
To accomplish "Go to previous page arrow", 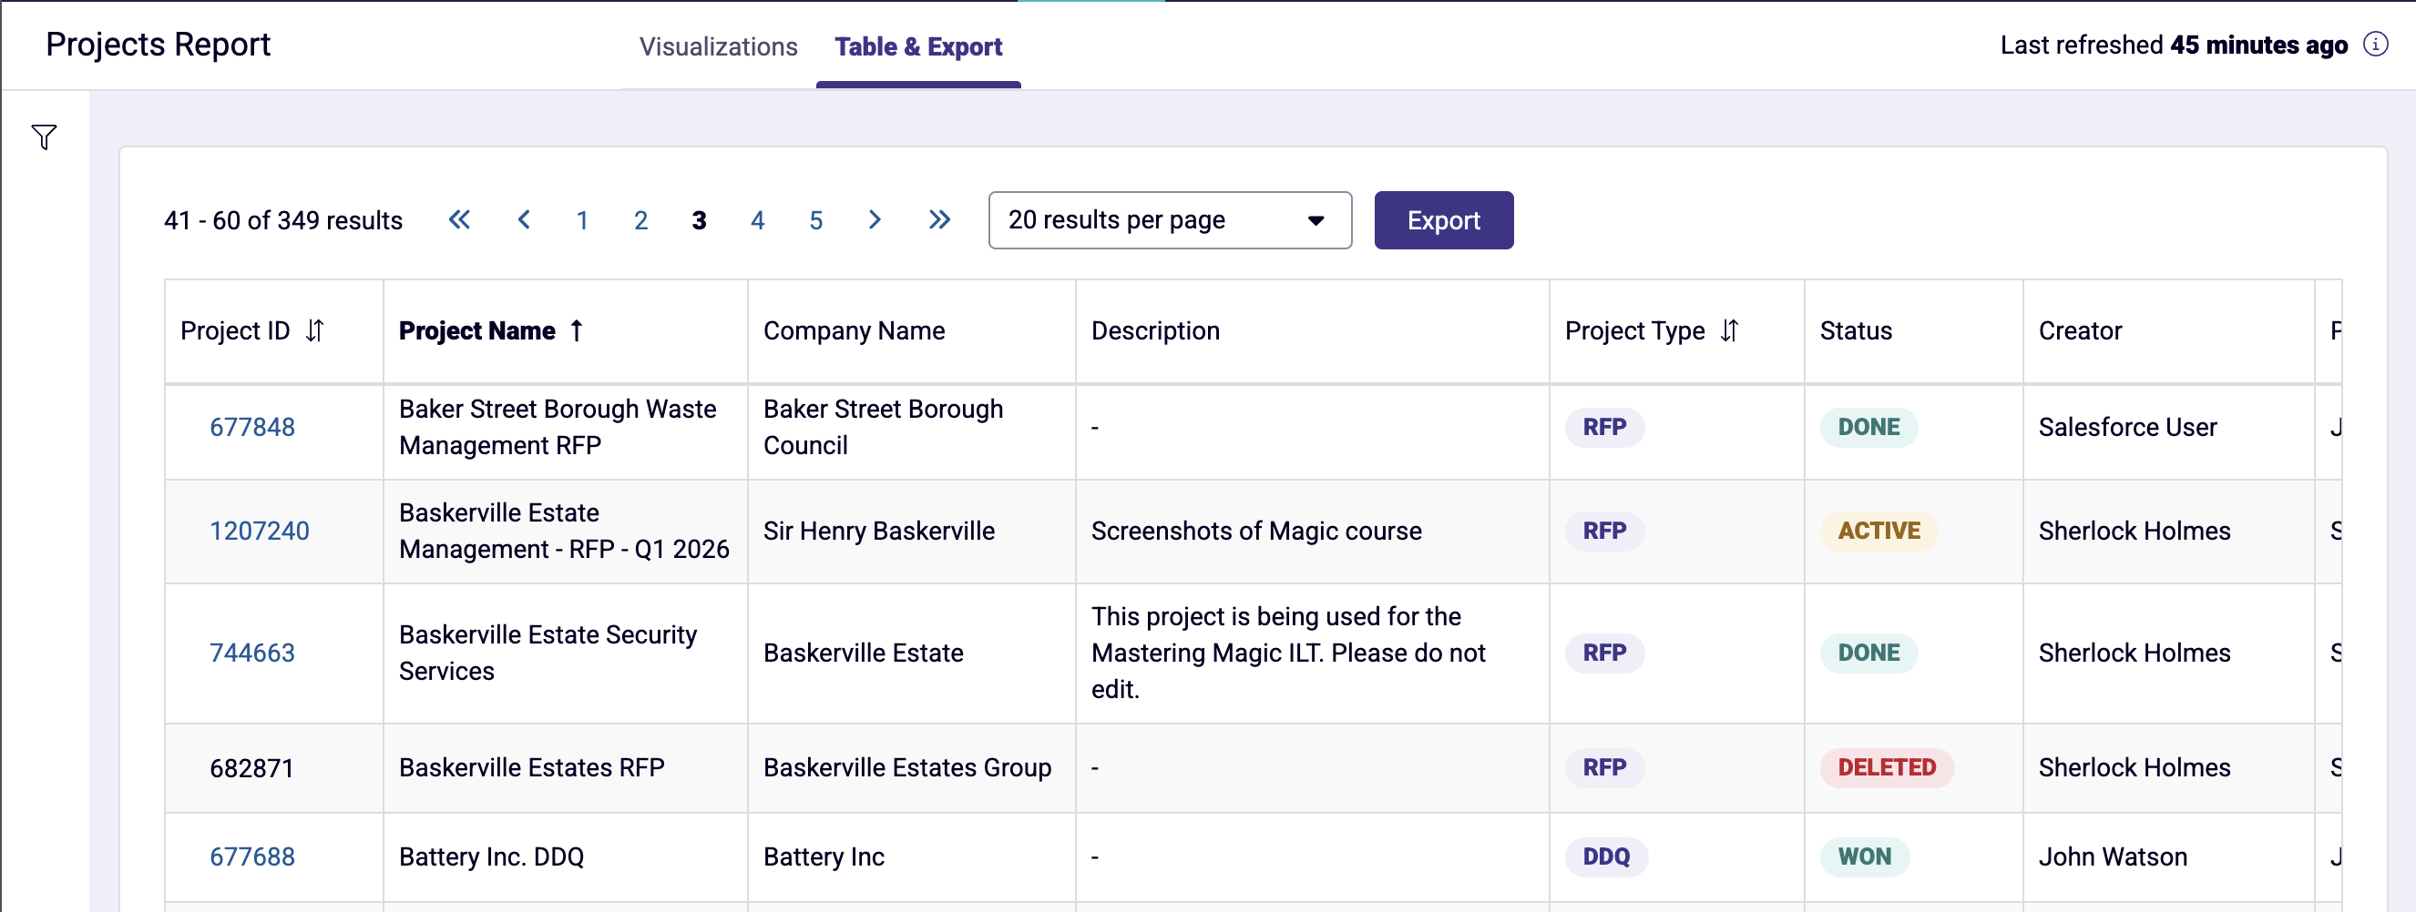I will point(524,219).
